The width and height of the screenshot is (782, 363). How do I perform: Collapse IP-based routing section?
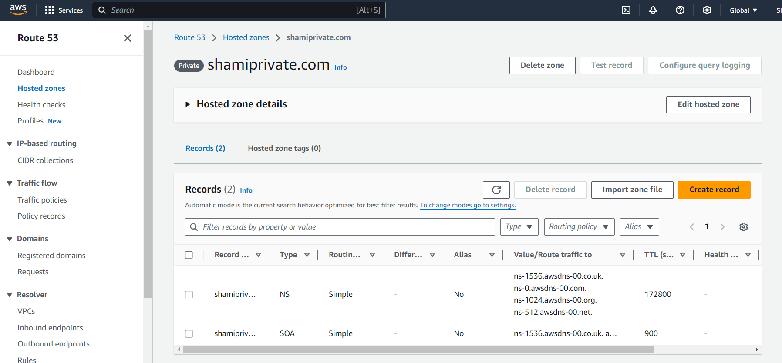click(10, 144)
